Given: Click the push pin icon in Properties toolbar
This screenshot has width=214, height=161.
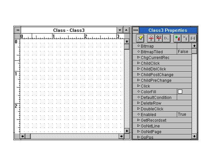Looking at the screenshot, I should point(140,38).
